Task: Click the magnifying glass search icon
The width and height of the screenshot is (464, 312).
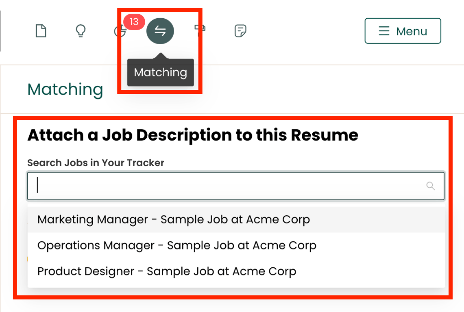Action: click(x=430, y=186)
